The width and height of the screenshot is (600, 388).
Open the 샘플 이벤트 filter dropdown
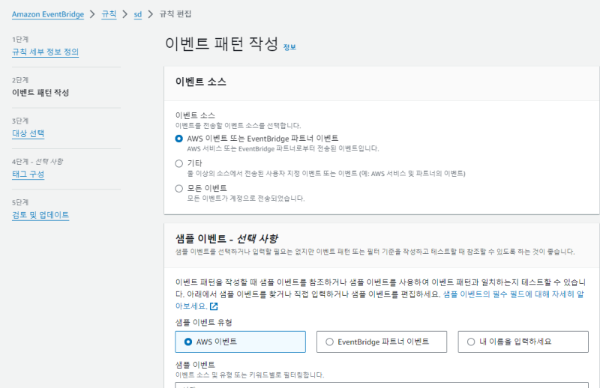pos(375,385)
